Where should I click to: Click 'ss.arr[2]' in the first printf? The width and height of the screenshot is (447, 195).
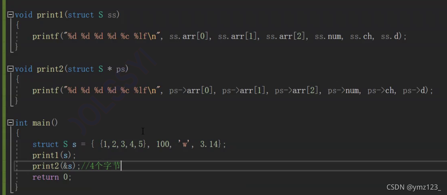[285, 36]
